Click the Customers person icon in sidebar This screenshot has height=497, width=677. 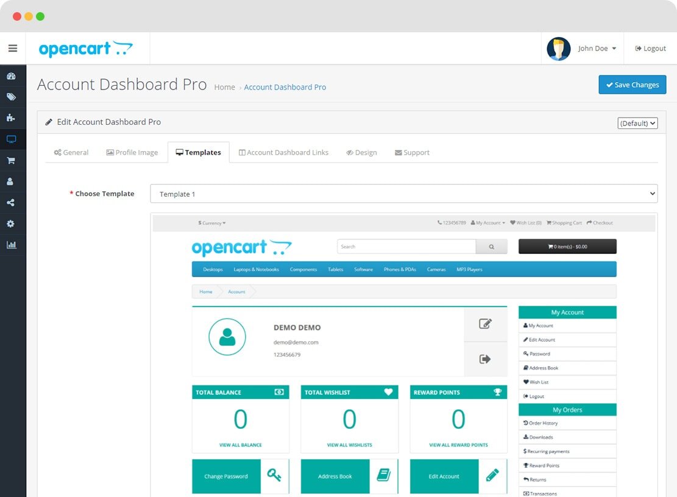pyautogui.click(x=11, y=182)
